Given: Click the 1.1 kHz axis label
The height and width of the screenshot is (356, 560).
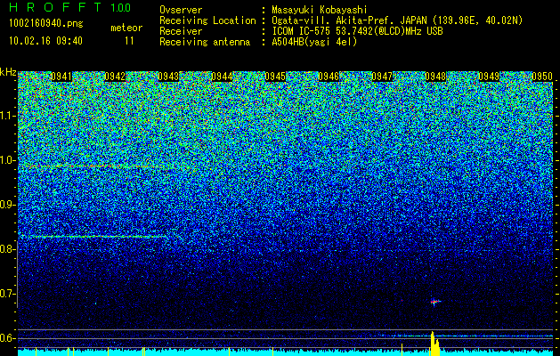Looking at the screenshot, I should (x=7, y=116).
